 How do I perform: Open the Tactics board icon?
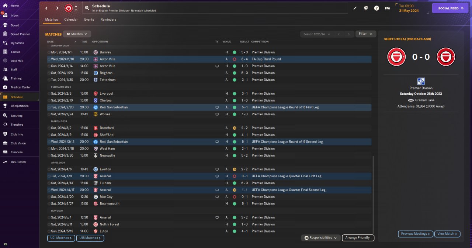click(x=5, y=52)
